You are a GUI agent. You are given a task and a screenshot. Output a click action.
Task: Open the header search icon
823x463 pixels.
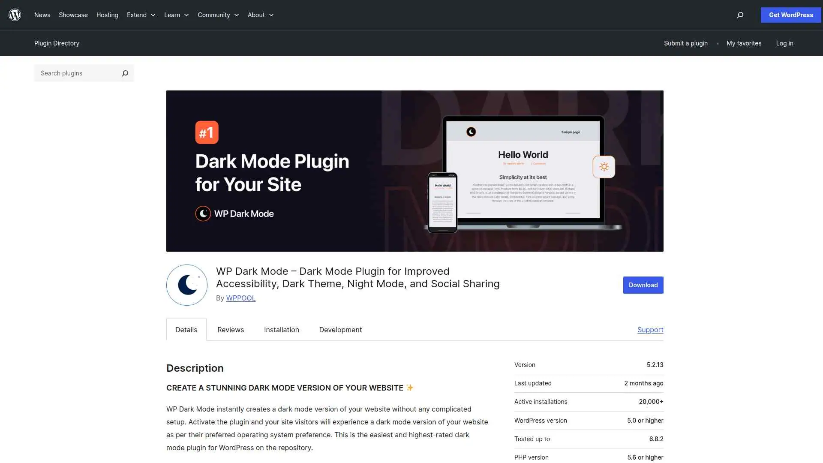tap(740, 15)
